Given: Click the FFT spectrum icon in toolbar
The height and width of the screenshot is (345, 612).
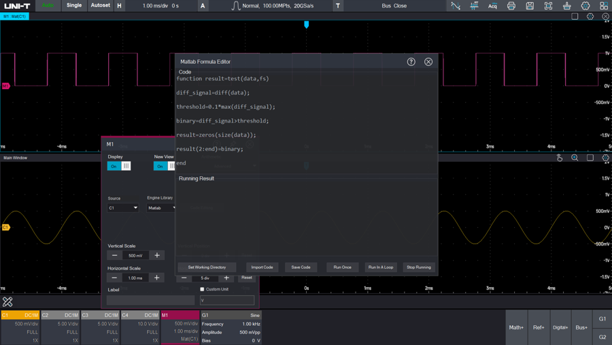Looking at the screenshot, I should (474, 6).
